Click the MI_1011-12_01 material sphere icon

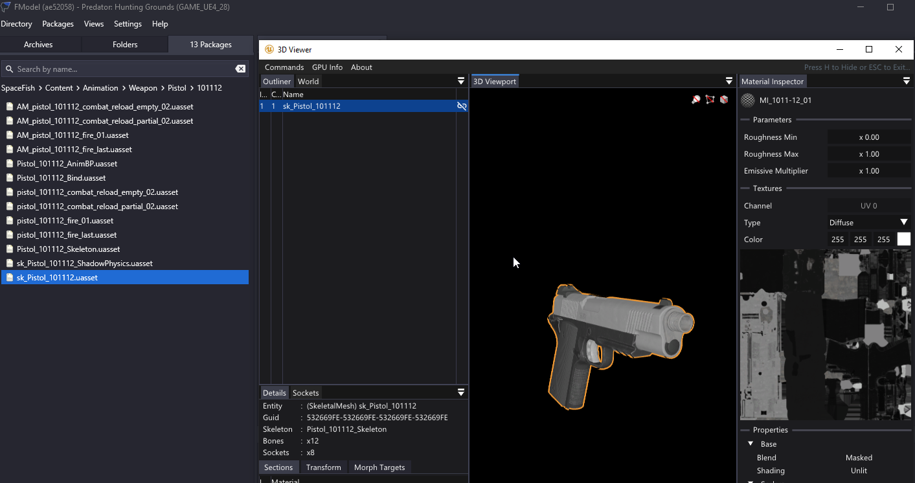pos(748,100)
